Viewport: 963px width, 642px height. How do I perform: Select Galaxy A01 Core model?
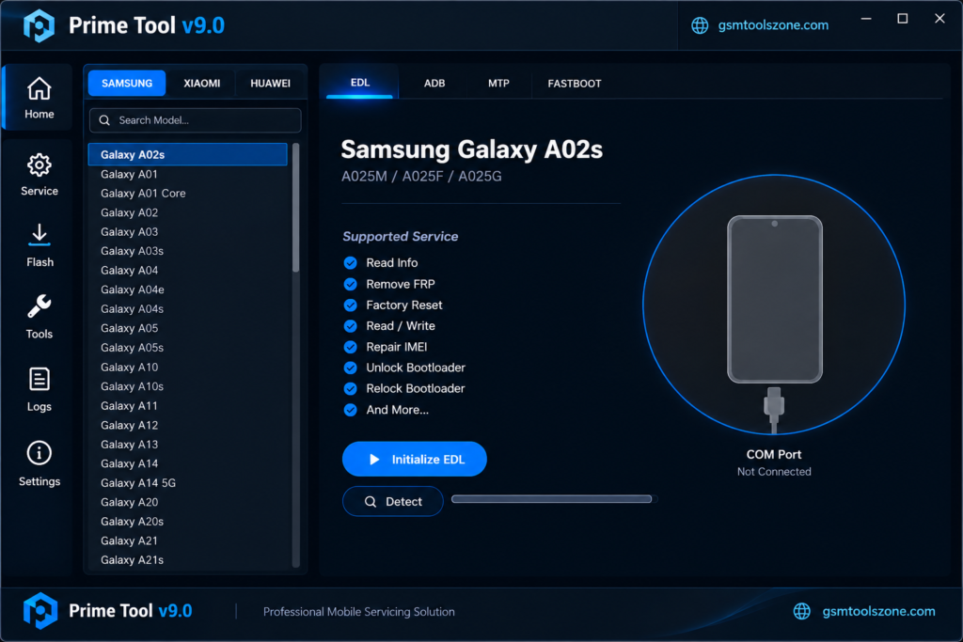pyautogui.click(x=187, y=194)
